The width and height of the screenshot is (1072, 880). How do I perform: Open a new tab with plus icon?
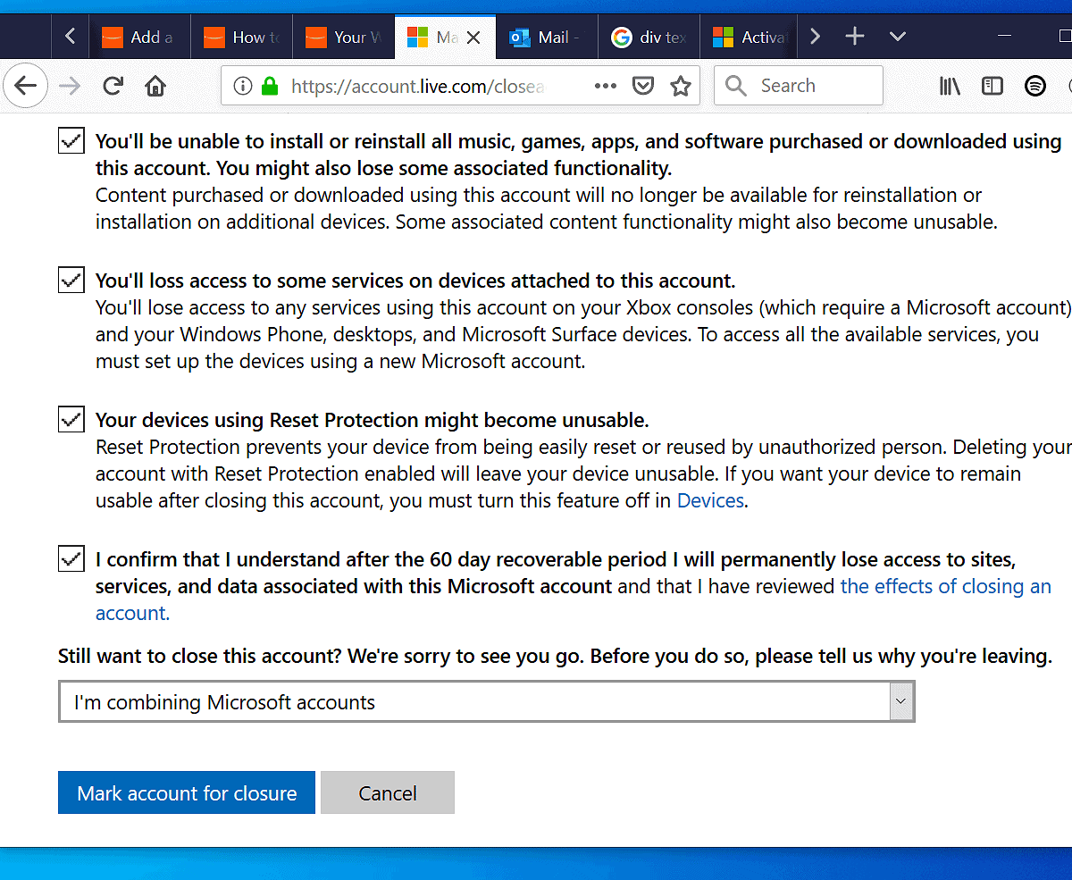pos(855,37)
